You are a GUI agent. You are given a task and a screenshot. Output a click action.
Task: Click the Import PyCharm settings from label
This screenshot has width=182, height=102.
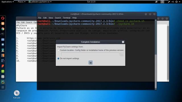click(70, 47)
